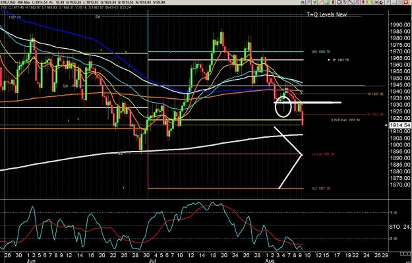Click the green checkmark toolbar icon

click(x=314, y=3)
